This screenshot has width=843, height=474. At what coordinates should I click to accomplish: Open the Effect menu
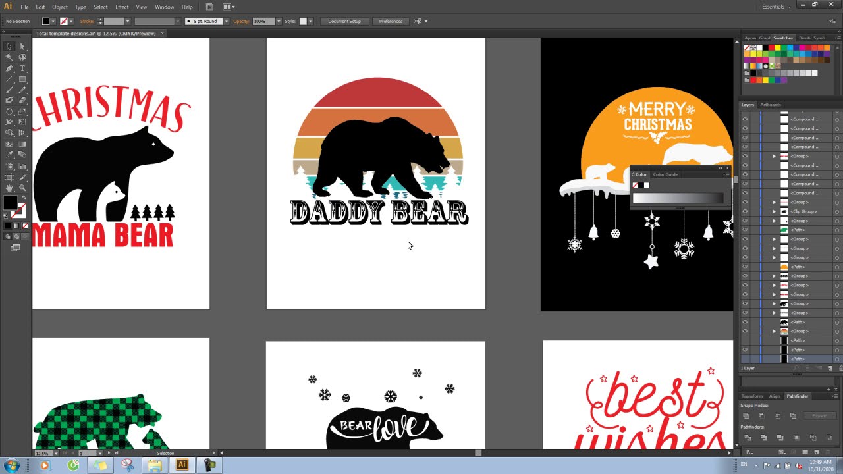coord(122,7)
